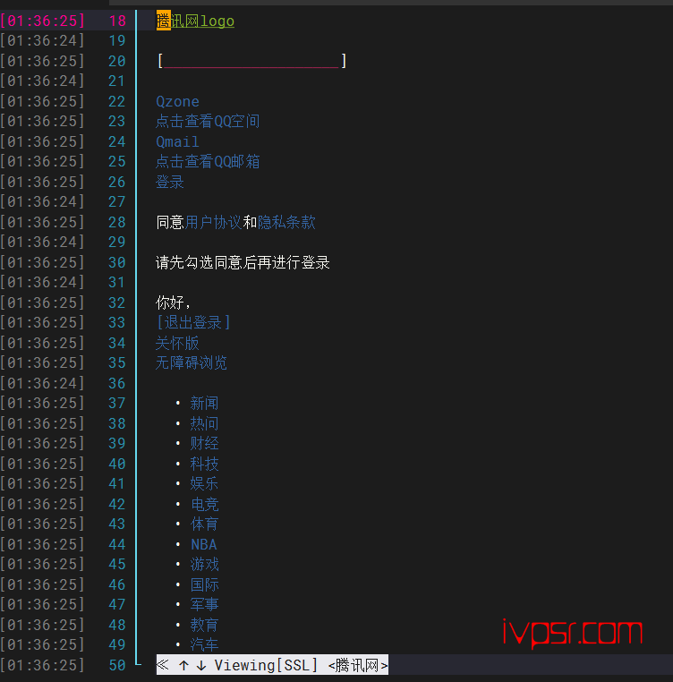Click line number 44 in the gutter

[x=117, y=544]
